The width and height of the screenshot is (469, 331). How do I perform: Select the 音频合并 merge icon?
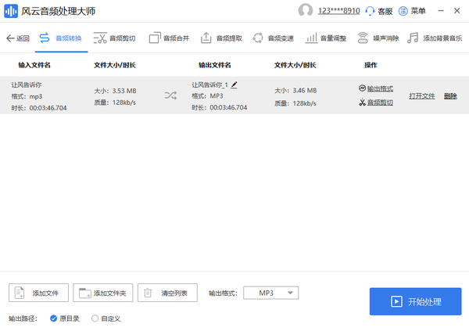coord(155,38)
